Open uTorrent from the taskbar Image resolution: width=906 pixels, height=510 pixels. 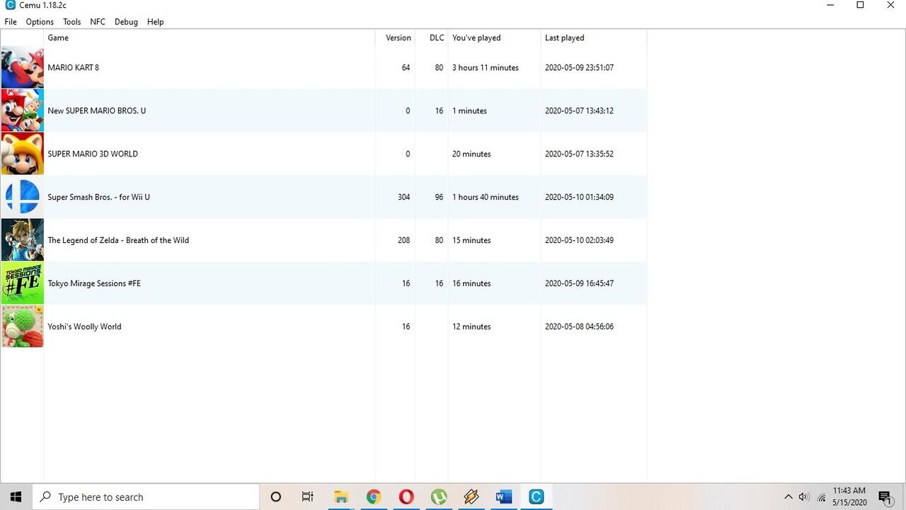pos(438,497)
